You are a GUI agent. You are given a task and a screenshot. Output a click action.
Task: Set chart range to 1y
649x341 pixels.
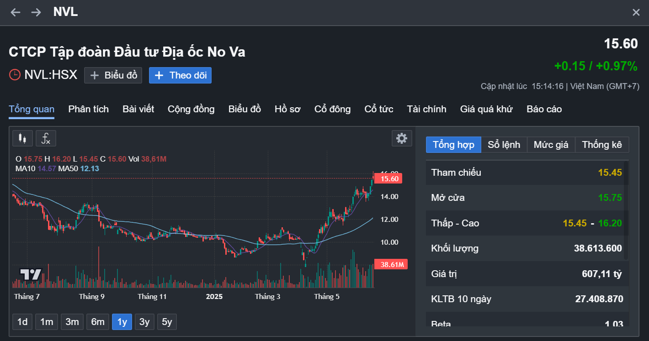[122, 322]
